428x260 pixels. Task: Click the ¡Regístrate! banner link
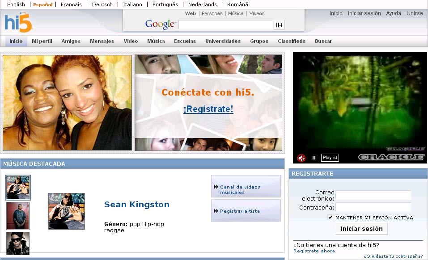(x=208, y=109)
